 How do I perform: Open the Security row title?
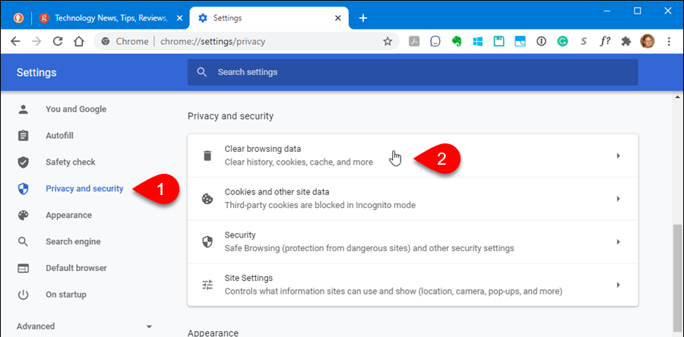click(240, 235)
